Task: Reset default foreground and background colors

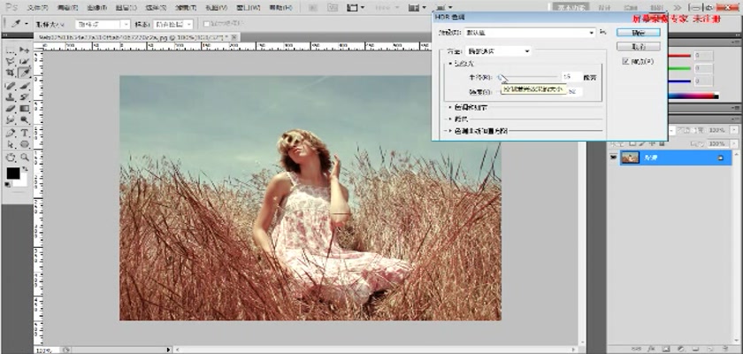Action: pyautogui.click(x=8, y=184)
